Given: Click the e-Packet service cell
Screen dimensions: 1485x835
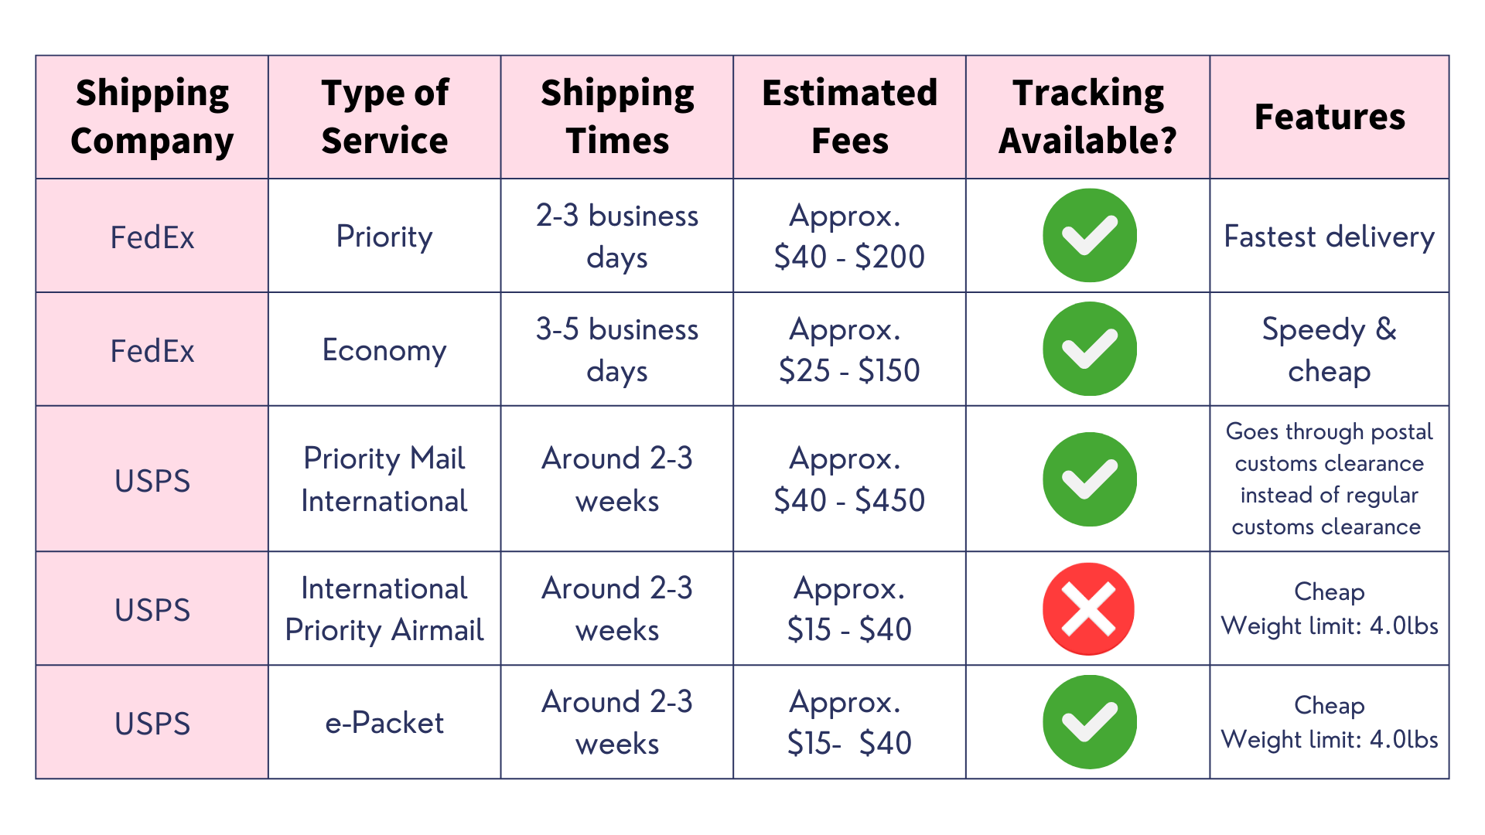Looking at the screenshot, I should pyautogui.click(x=384, y=722).
